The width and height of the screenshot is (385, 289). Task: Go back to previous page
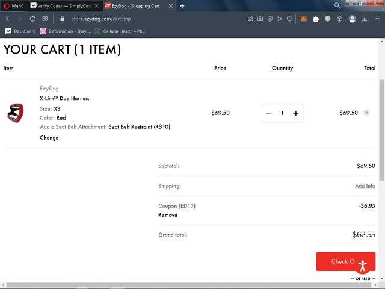(7, 19)
